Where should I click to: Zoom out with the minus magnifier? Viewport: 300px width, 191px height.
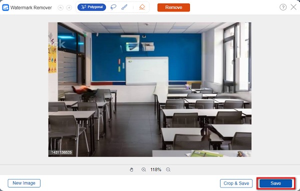[x=168, y=170]
